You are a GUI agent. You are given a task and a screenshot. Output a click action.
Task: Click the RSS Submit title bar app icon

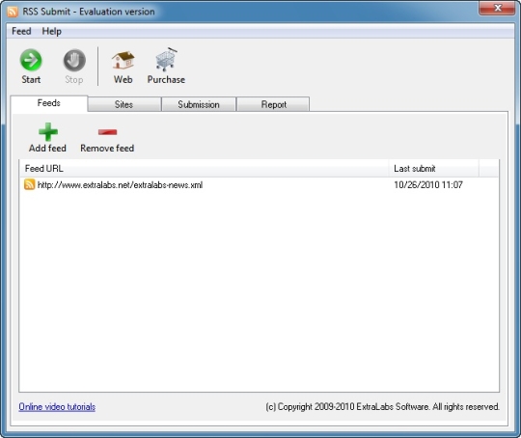13,12
